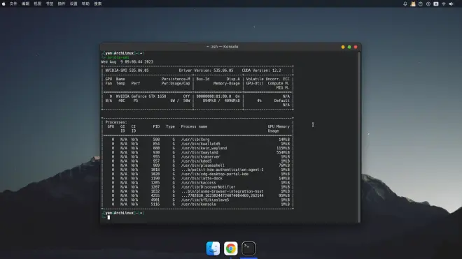
Task: Open the 视图 (View) menu
Action: pos(37,3)
